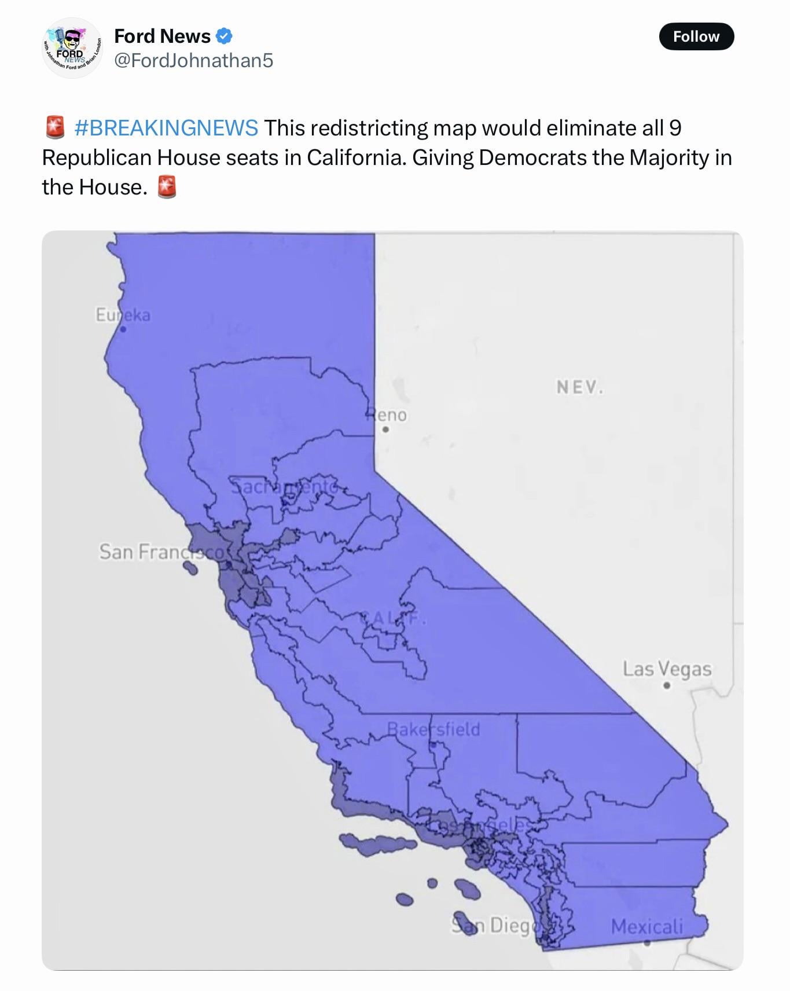The image size is (790, 991).
Task: Open the @FordJohnathan5 handle
Action: (x=193, y=60)
